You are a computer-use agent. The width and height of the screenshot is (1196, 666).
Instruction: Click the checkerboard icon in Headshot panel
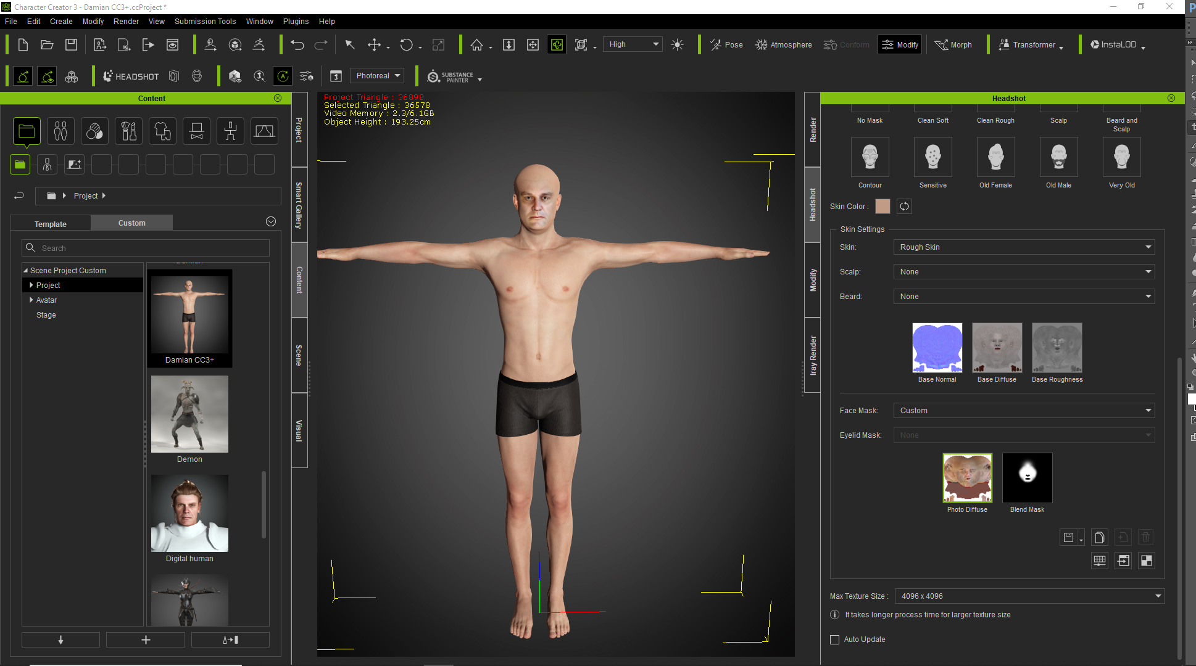click(x=1147, y=561)
